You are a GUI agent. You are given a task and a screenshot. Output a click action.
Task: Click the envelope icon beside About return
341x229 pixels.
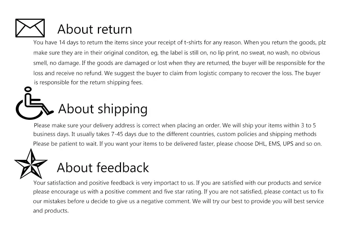point(30,28)
